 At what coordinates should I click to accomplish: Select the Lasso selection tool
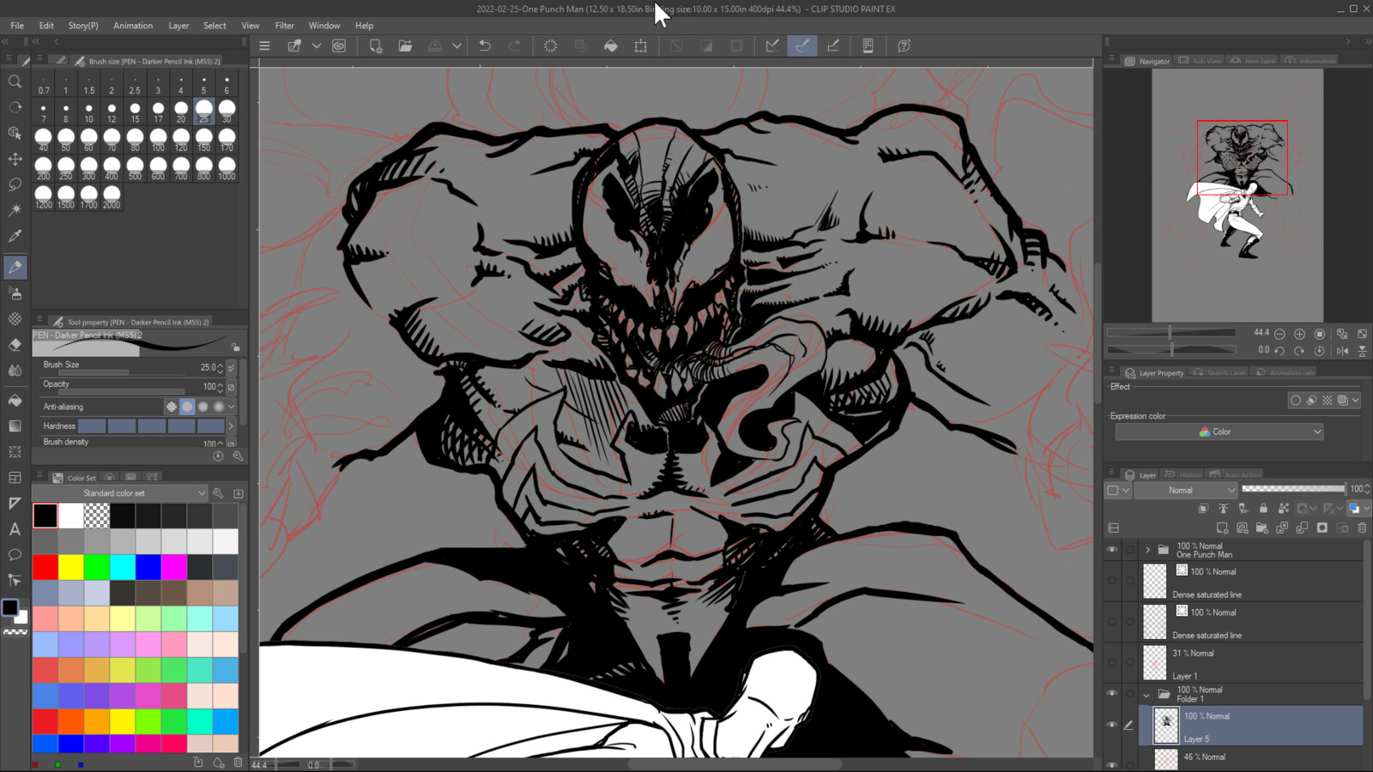pyautogui.click(x=15, y=184)
